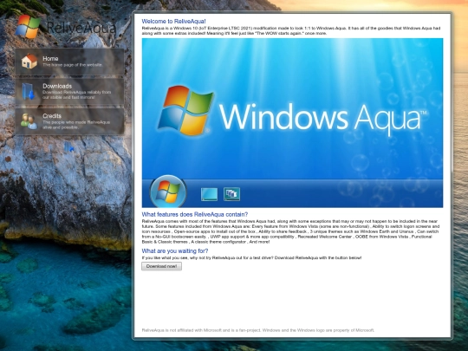Click "What are you waiting for?" heading

pos(175,250)
